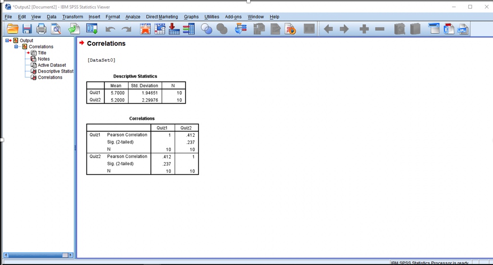Click the Go to Data star icon
The width and height of the screenshot is (493, 265).
click(145, 29)
